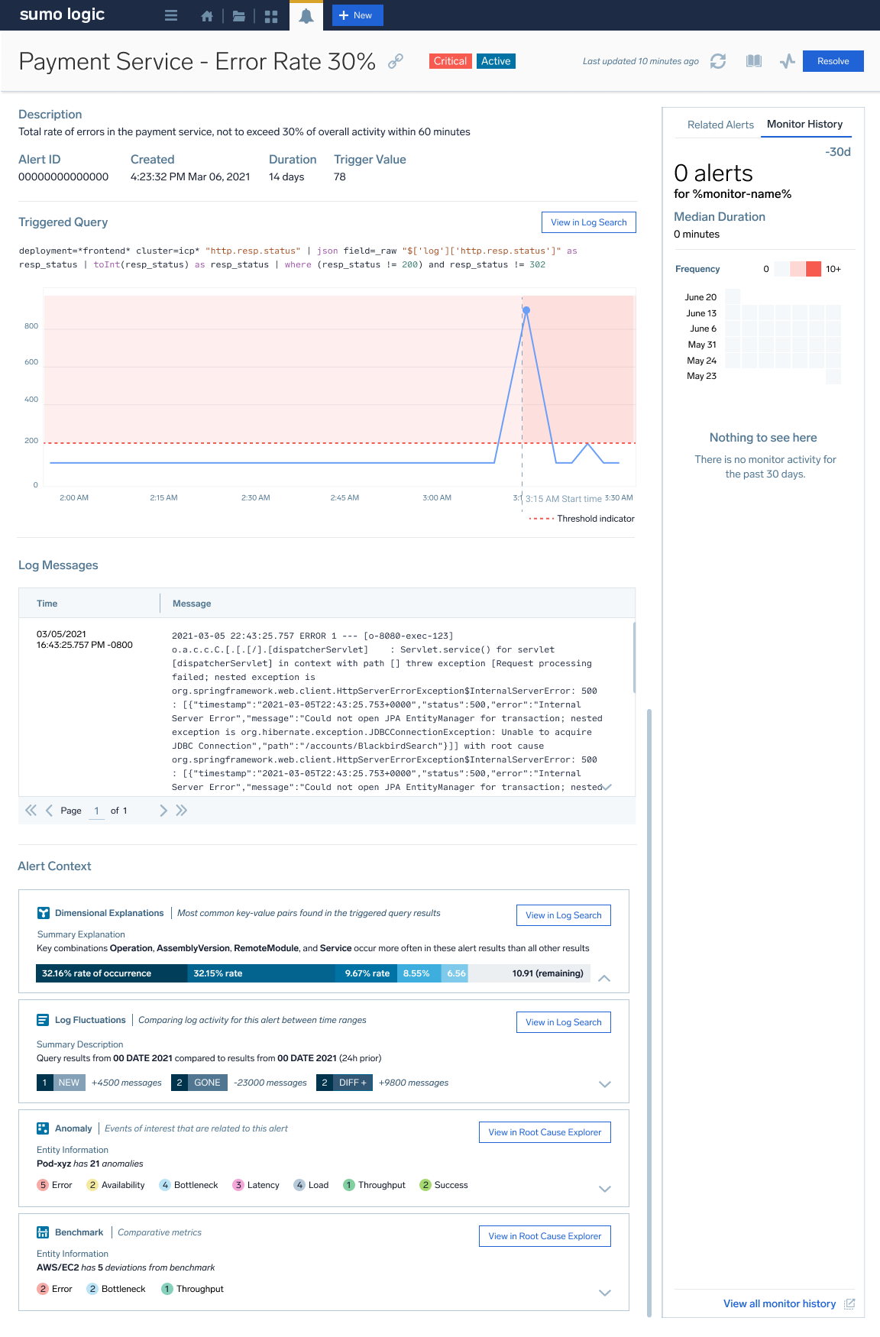Select the 8.55% bar segment

click(419, 973)
